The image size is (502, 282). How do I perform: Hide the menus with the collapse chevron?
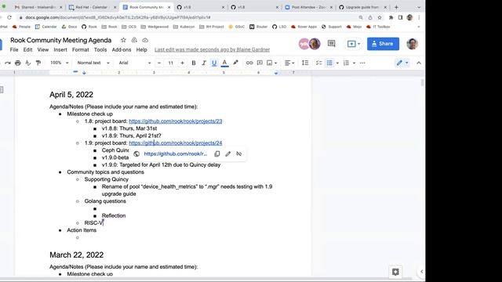(x=419, y=63)
